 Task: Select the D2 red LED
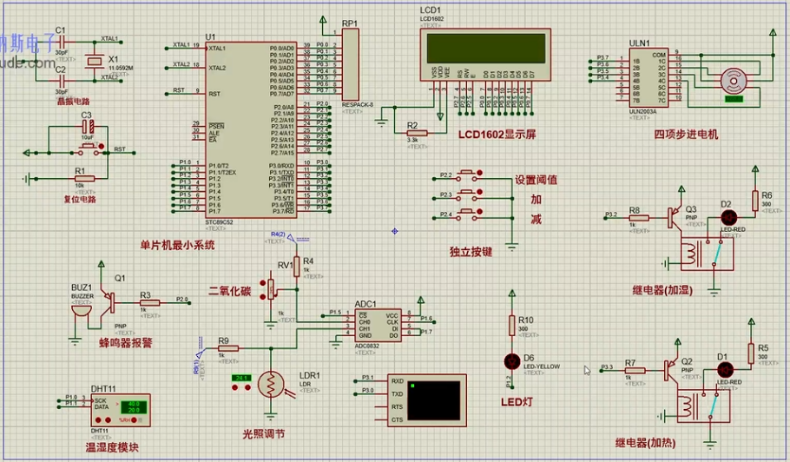728,218
